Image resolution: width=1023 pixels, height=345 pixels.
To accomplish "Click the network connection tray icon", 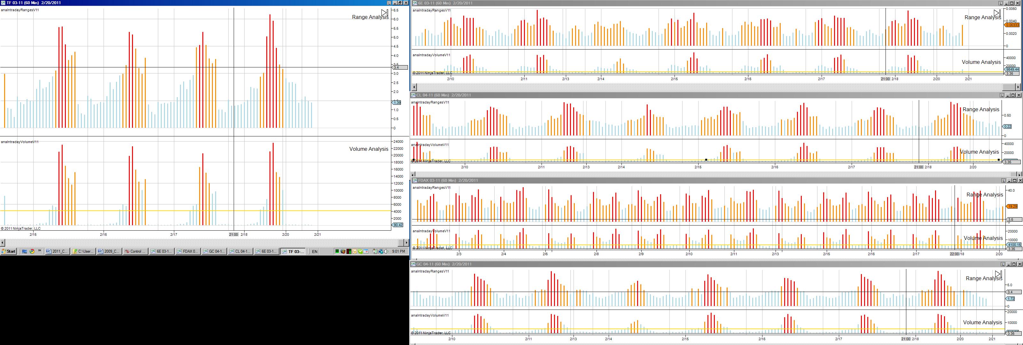I will 380,251.
